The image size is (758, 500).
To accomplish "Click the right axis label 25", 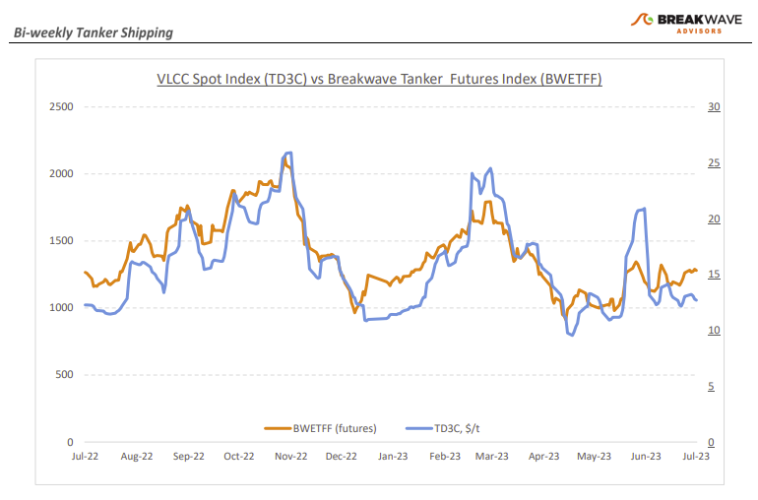I will pos(714,162).
